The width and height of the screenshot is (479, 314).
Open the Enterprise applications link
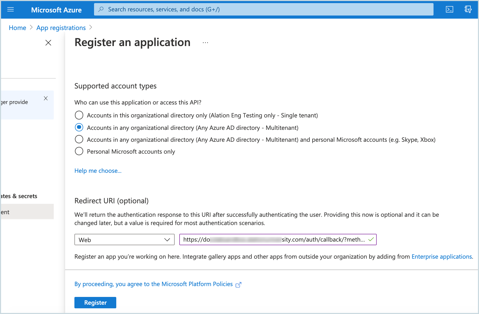click(x=442, y=257)
